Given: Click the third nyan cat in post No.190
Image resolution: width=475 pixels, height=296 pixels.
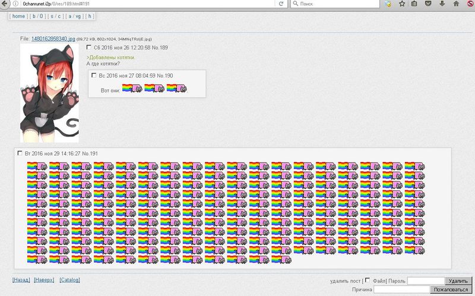Looking at the screenshot, I should click(176, 88).
